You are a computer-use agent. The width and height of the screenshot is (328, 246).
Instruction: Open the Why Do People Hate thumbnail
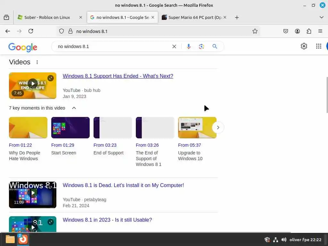tap(28, 127)
